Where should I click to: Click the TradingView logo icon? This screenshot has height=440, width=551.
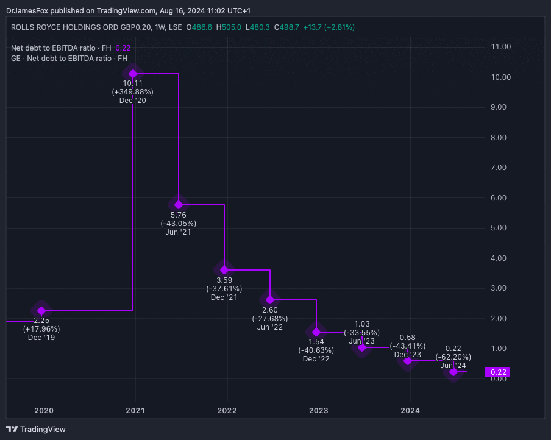coord(12,429)
